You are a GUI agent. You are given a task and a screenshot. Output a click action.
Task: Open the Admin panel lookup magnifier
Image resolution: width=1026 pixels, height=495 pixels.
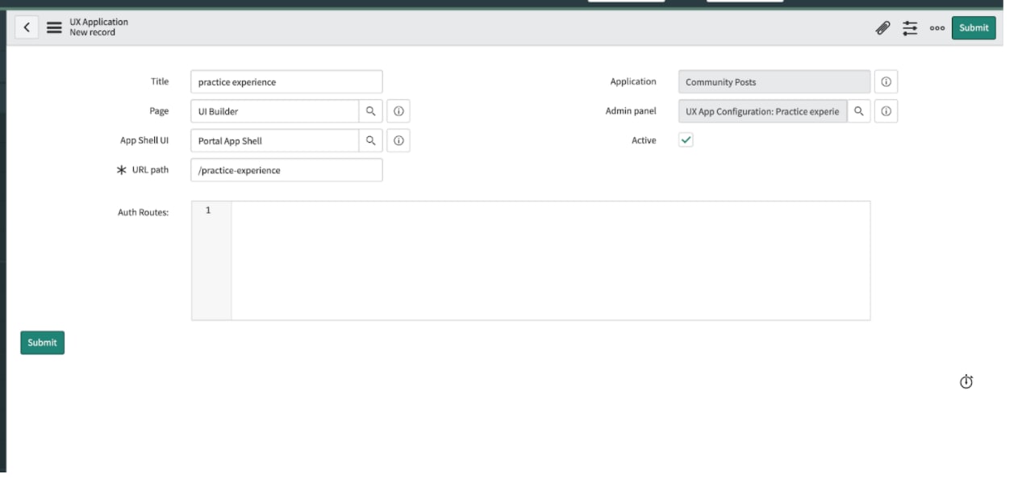tap(858, 110)
